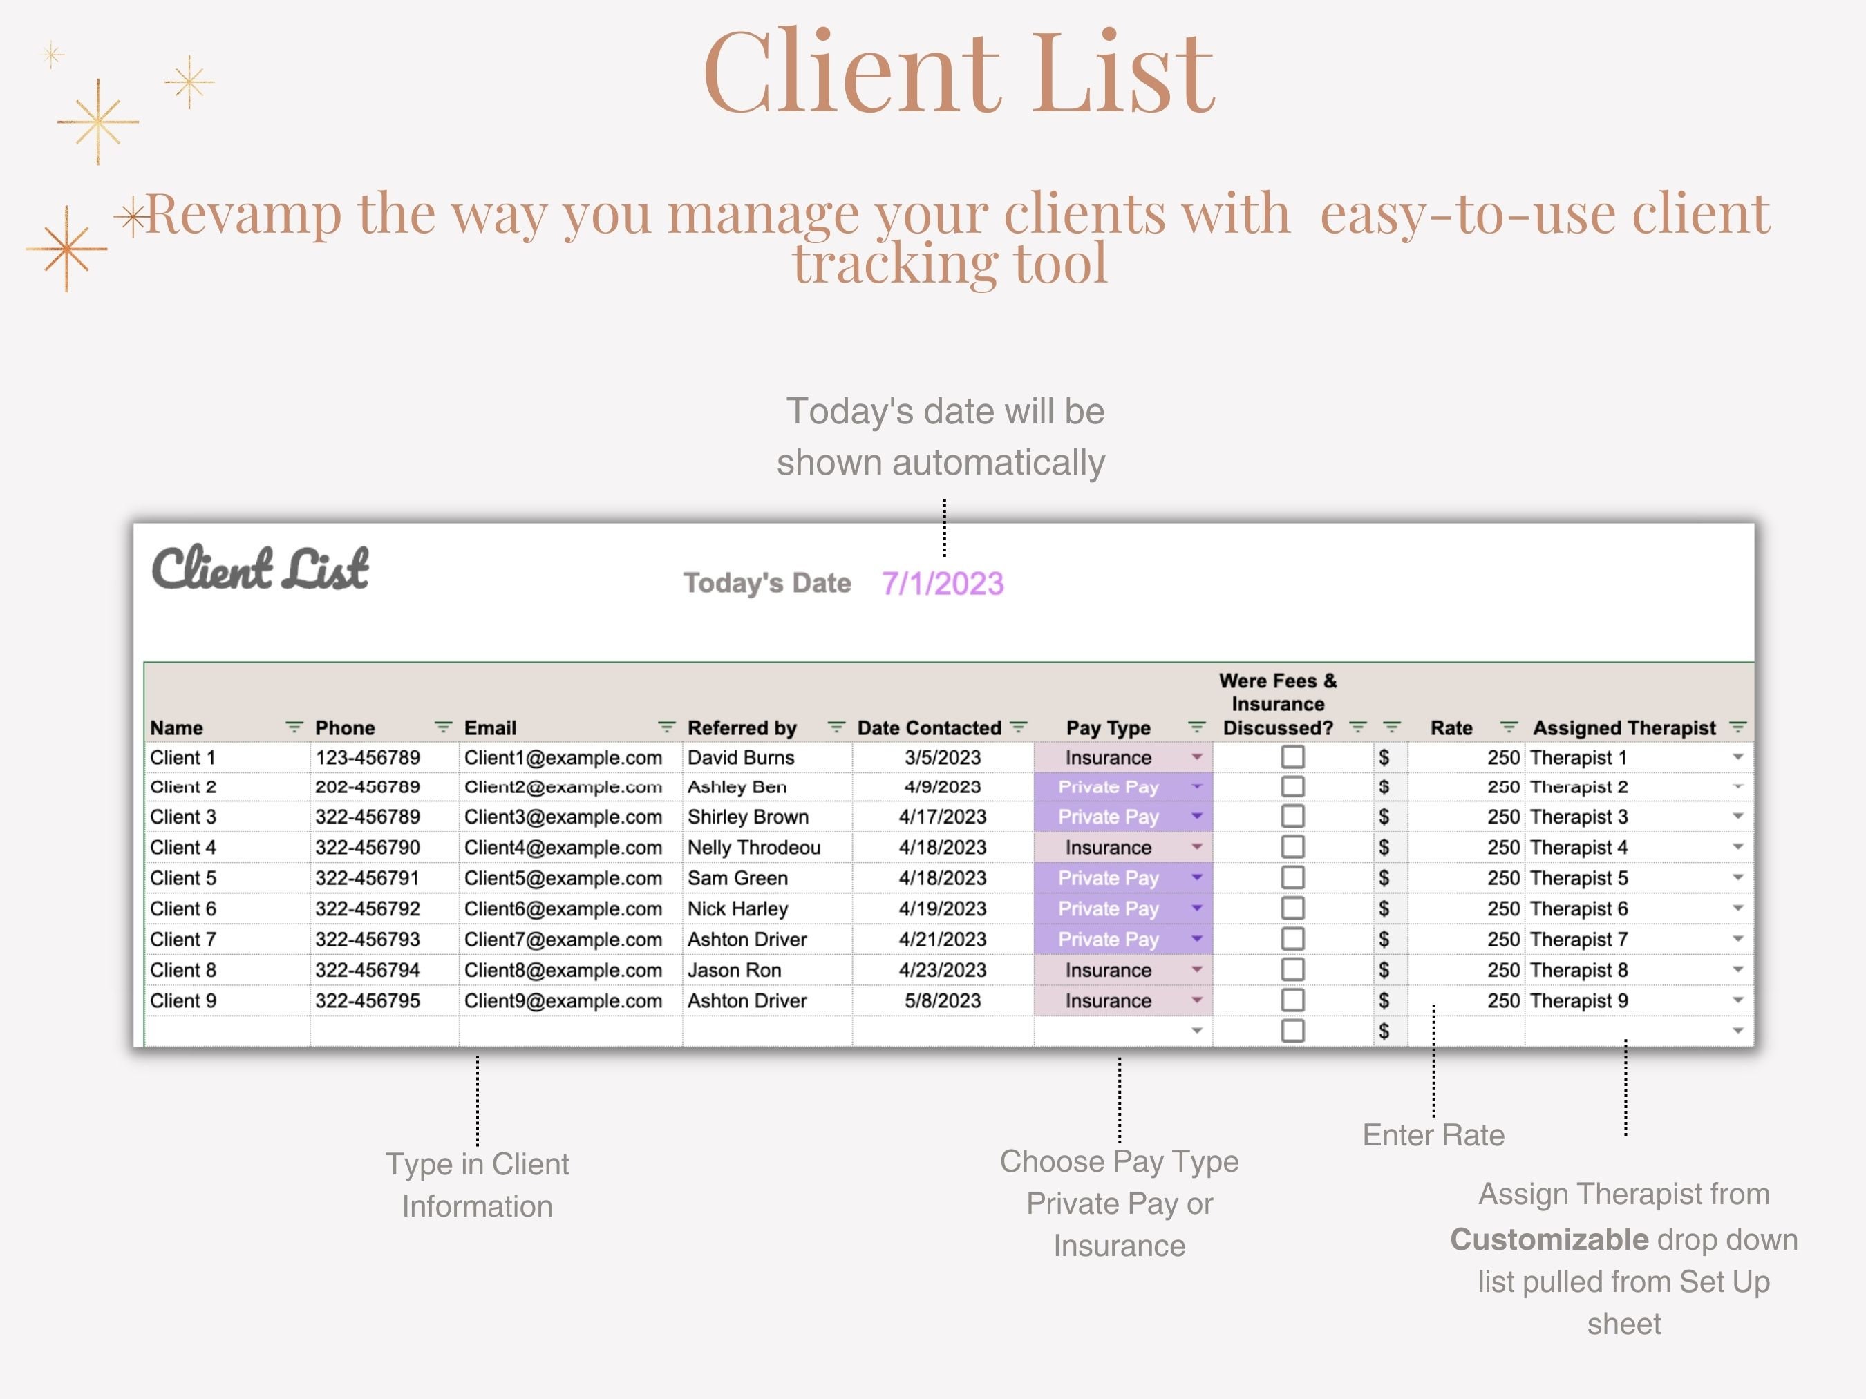The width and height of the screenshot is (1866, 1399).
Task: Click the filter icon on the Rate column
Action: [1510, 727]
